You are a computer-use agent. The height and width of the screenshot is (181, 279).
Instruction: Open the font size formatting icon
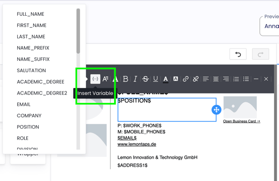click(105, 79)
